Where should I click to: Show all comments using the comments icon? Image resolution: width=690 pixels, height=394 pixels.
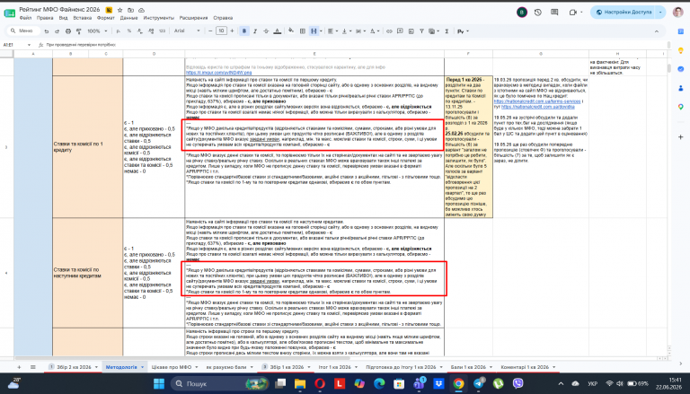point(554,13)
